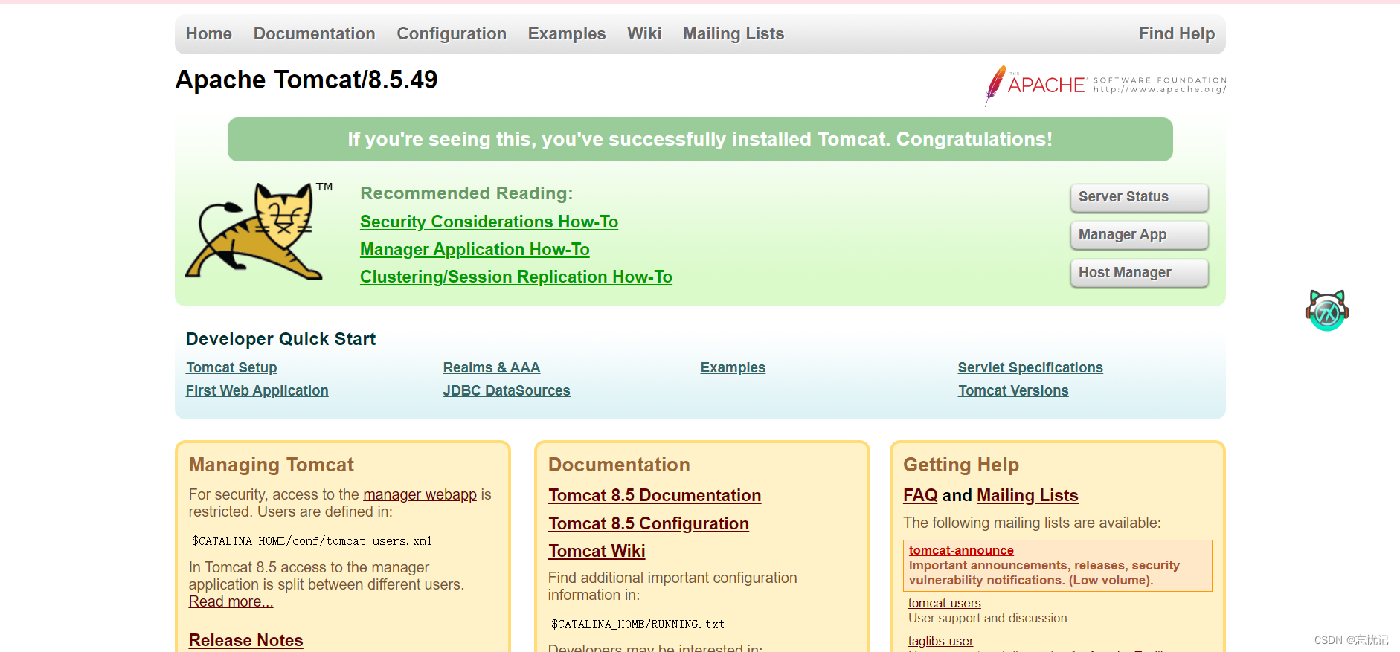The width and height of the screenshot is (1400, 652).
Task: Open the First Web Application link
Action: [x=257, y=390]
